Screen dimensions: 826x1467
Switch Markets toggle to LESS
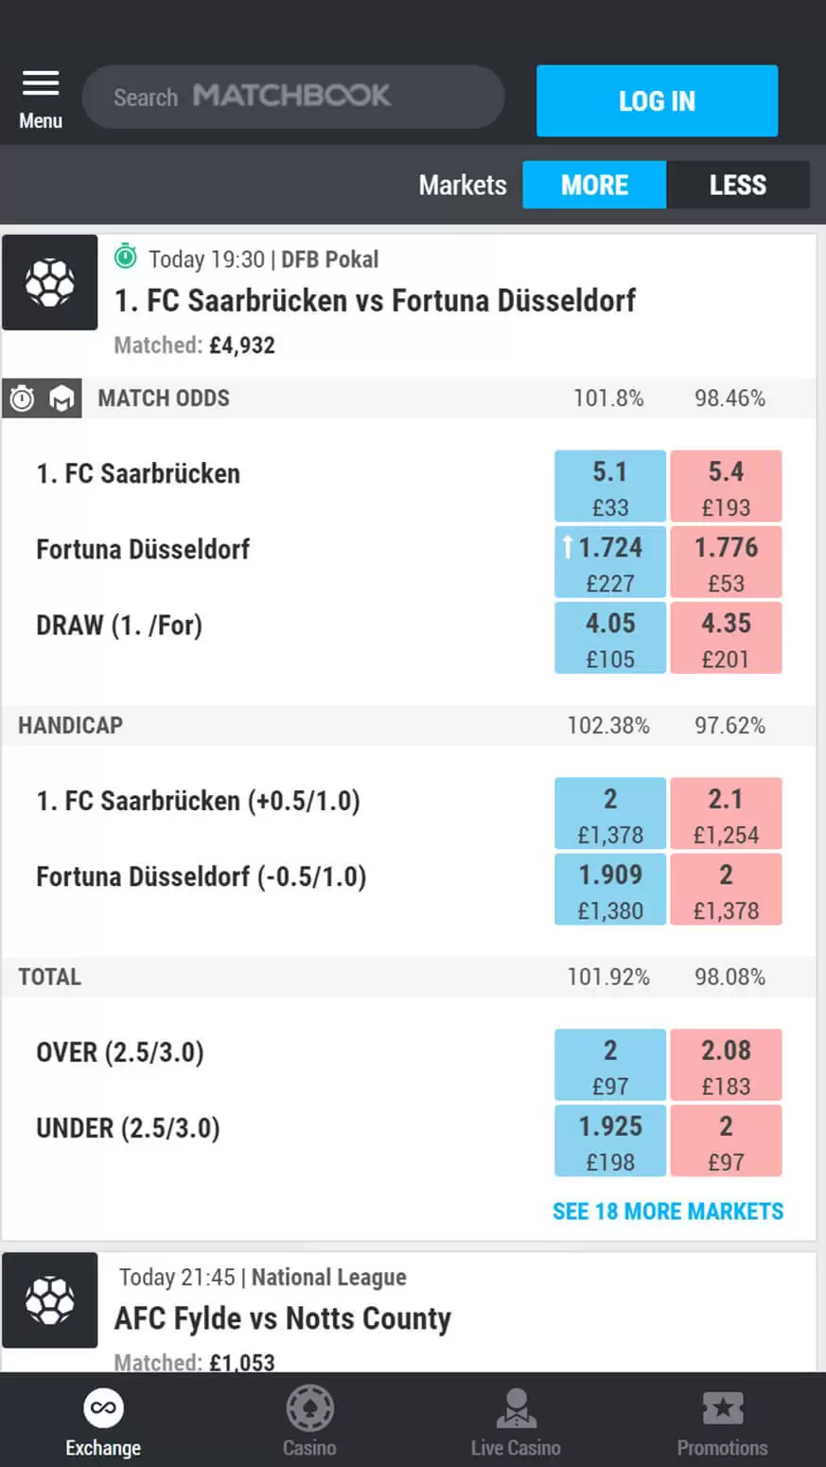(x=737, y=185)
